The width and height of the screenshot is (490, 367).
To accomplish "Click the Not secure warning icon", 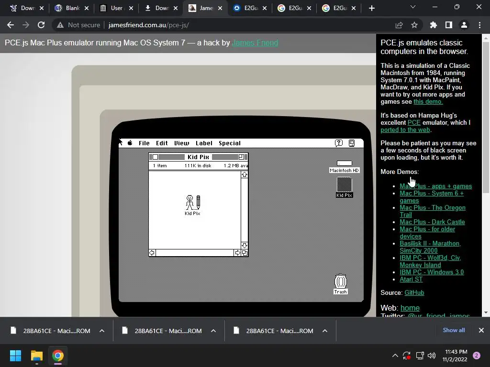I will [60, 25].
